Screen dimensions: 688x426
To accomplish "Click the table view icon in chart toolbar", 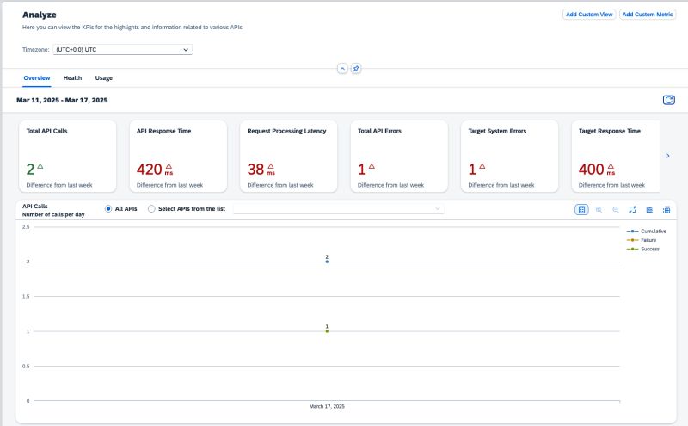I will (666, 209).
